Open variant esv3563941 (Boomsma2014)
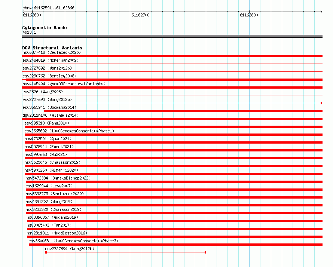The image size is (333, 267). [x=49, y=107]
